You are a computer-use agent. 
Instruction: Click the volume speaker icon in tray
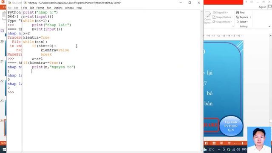pyautogui.click(x=238, y=149)
